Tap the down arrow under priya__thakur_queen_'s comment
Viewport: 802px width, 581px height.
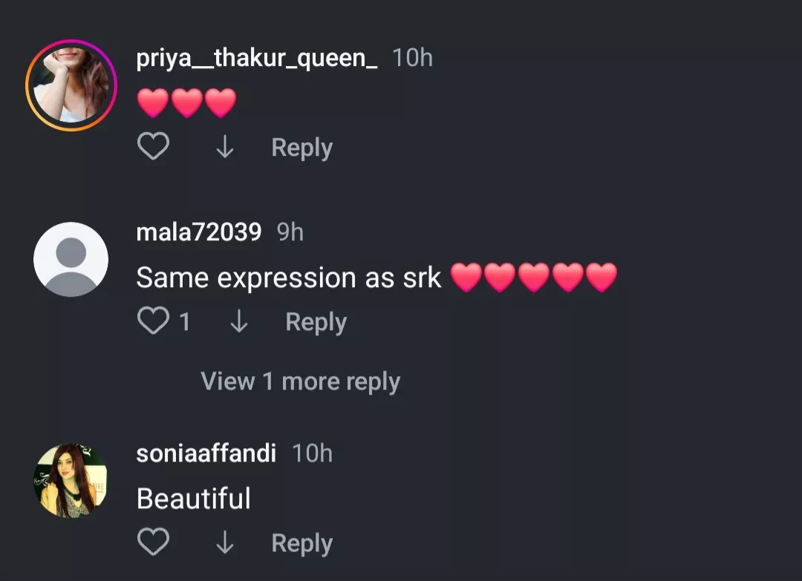coord(224,147)
